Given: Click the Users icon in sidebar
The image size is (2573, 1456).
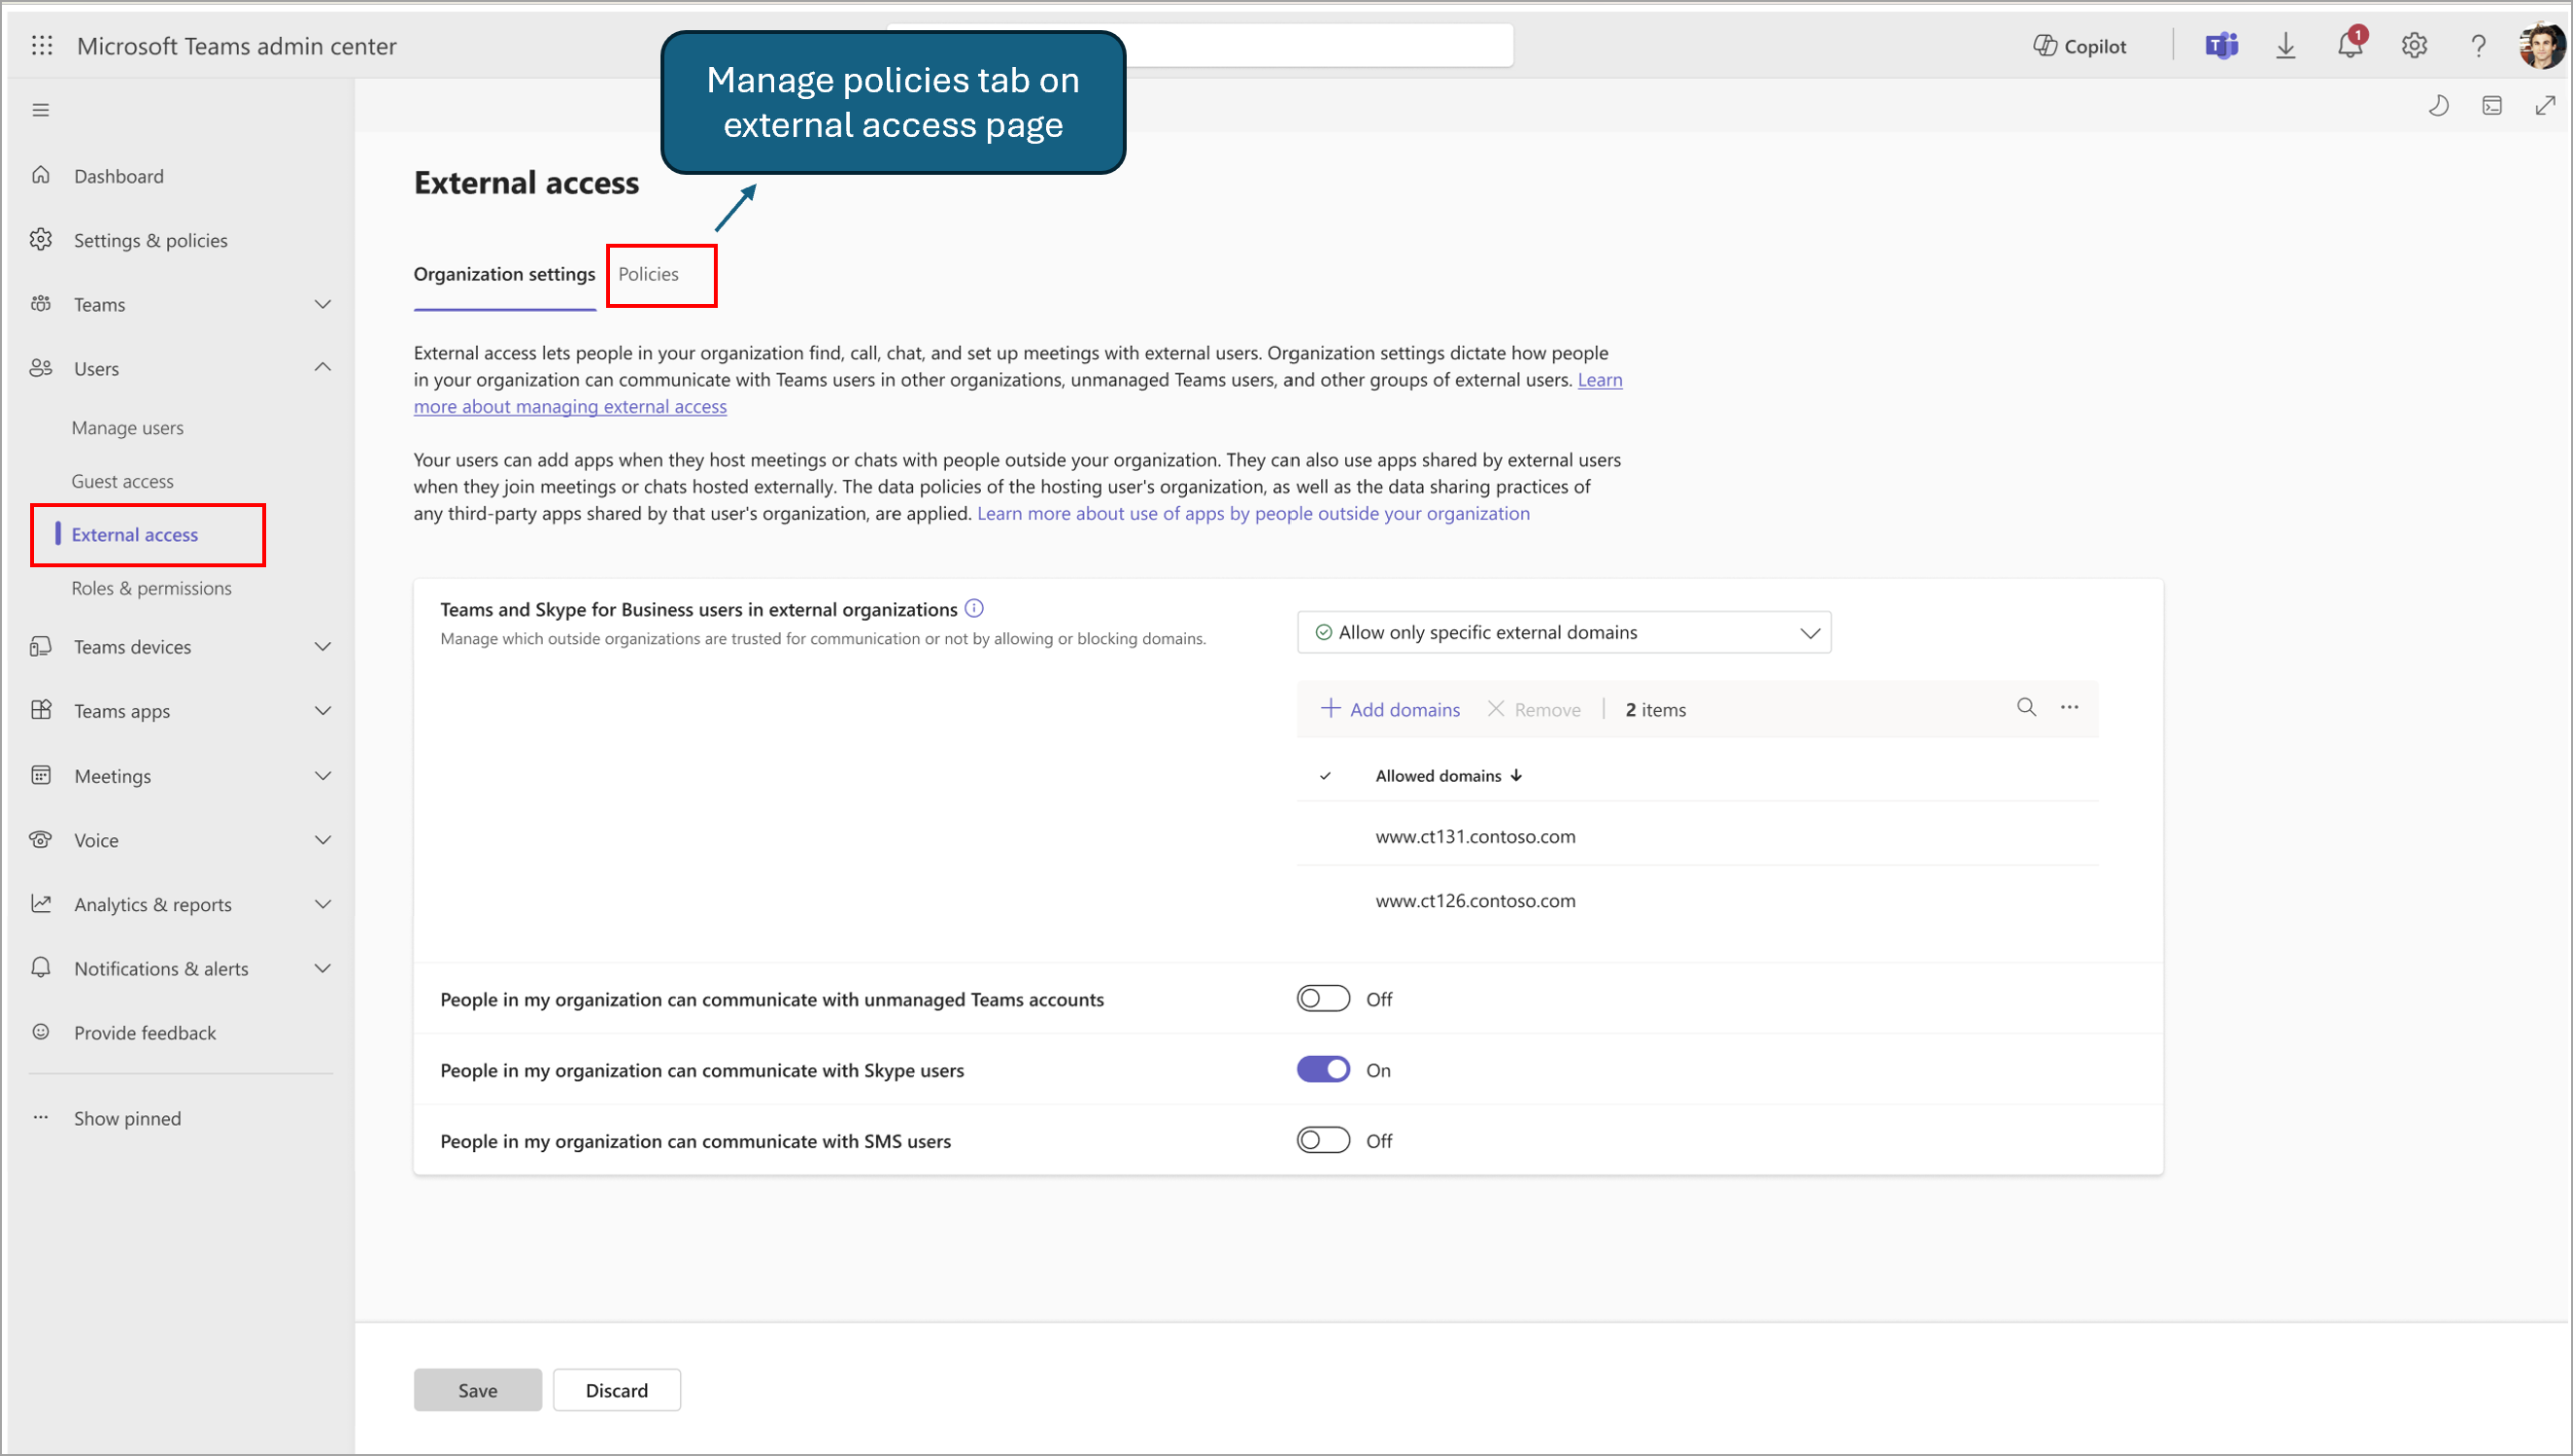Looking at the screenshot, I should (x=43, y=367).
